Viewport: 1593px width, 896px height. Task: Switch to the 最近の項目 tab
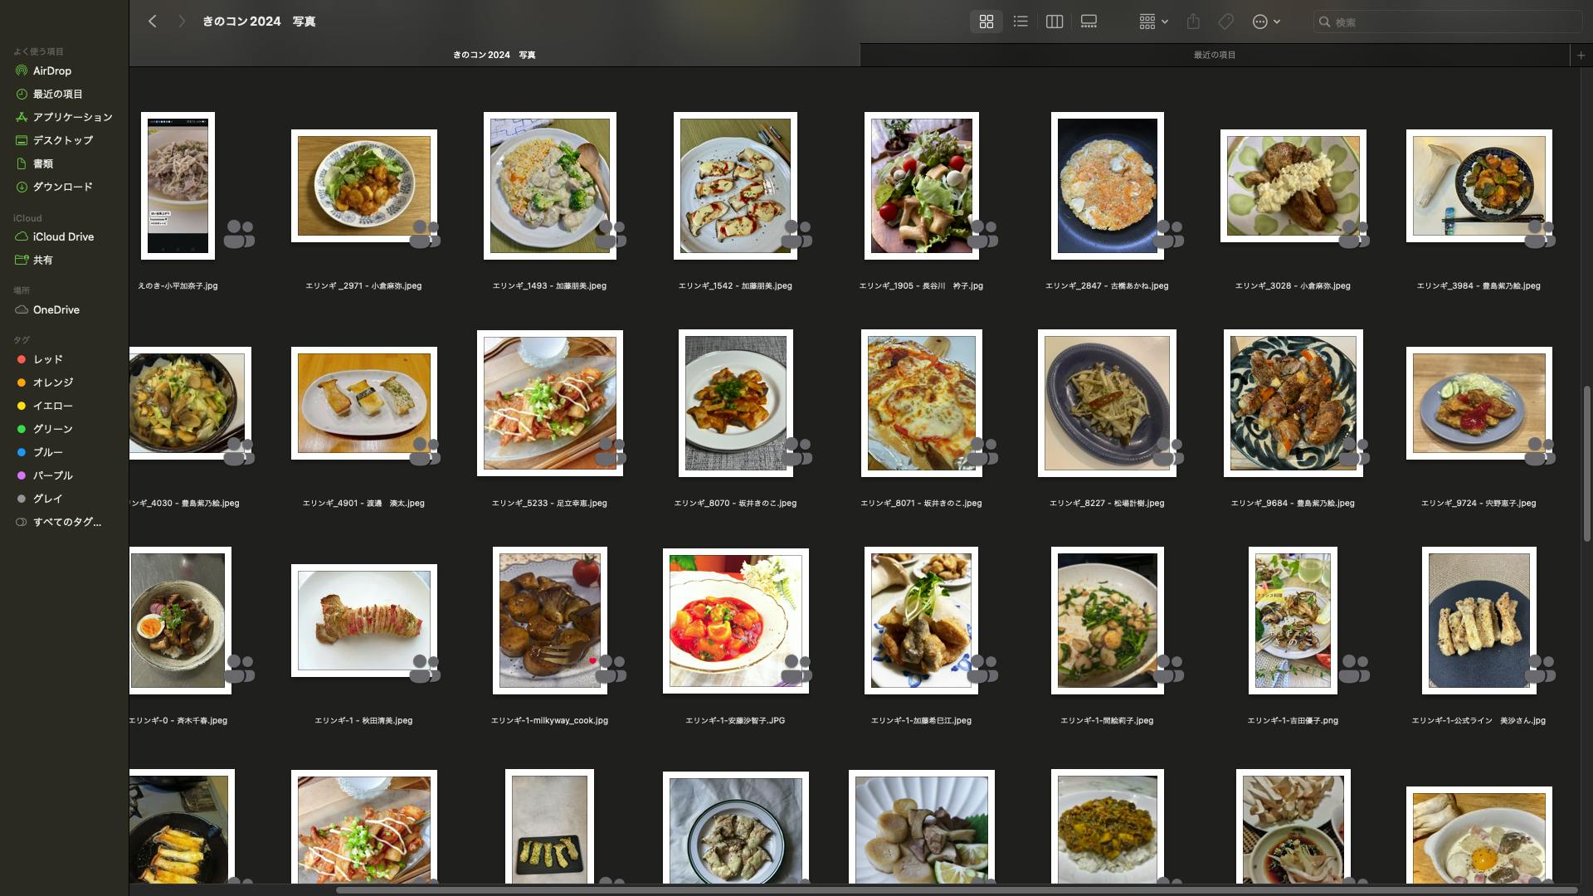[x=1214, y=55]
